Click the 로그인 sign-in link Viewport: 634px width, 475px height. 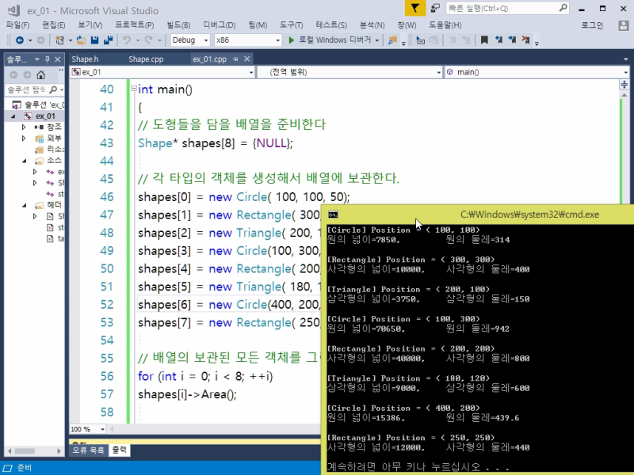(592, 25)
